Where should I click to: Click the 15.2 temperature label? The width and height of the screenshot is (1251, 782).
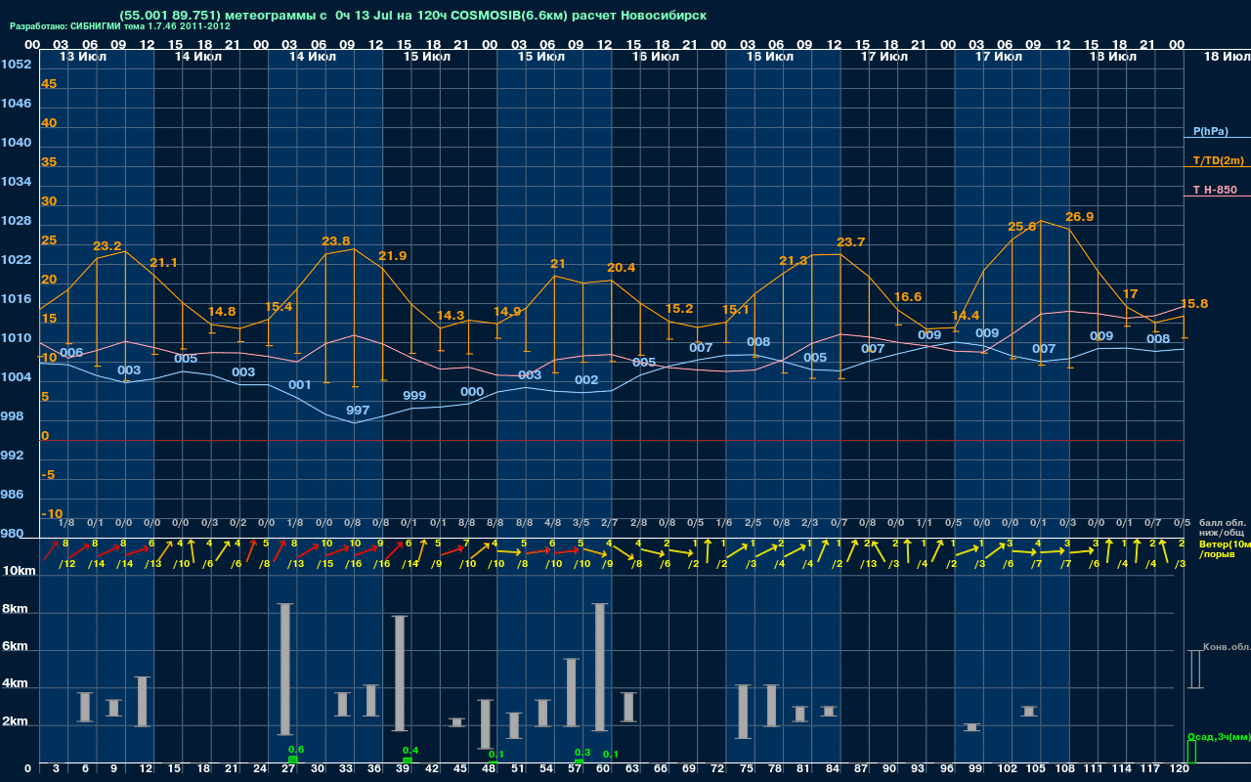click(x=679, y=309)
